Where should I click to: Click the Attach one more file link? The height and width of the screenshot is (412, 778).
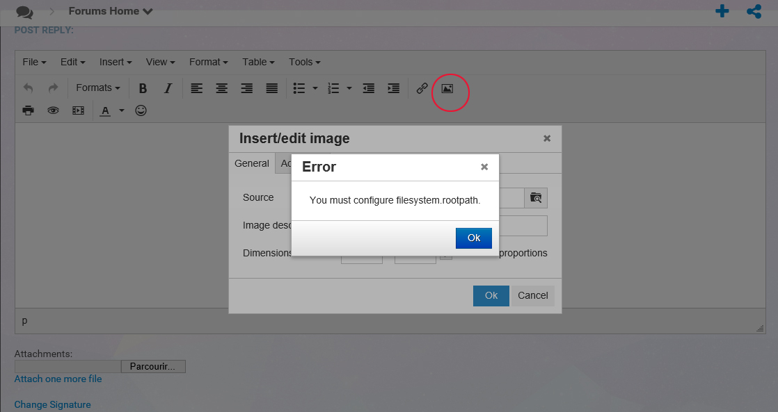coord(58,379)
